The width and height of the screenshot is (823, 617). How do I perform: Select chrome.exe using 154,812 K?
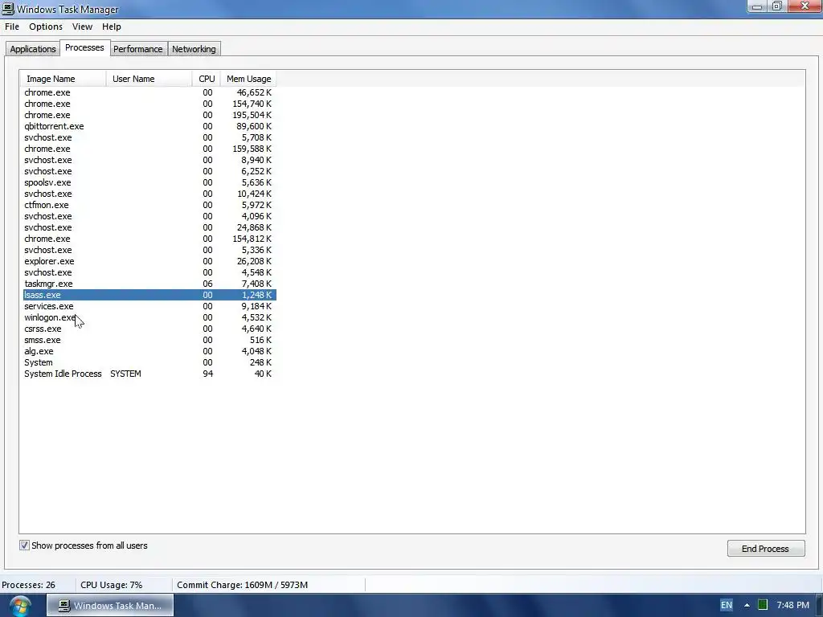149,239
